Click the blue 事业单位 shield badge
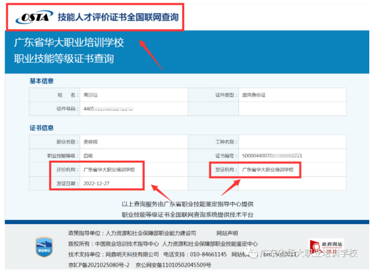372x272 pixels. 44,247
